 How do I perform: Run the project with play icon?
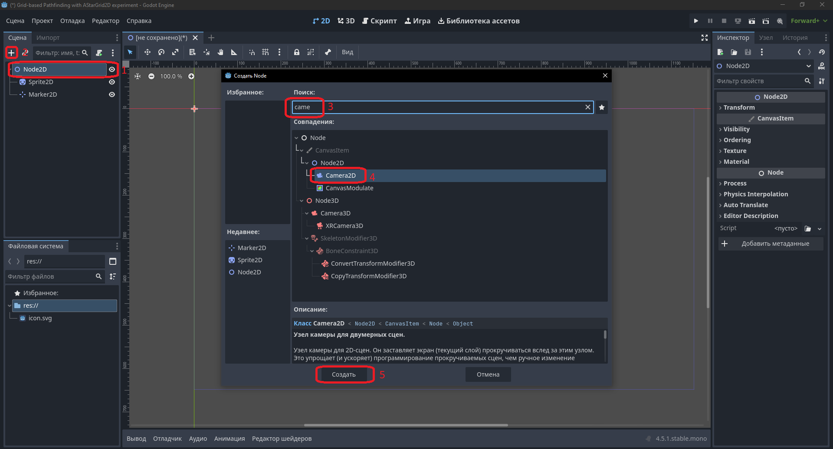click(x=696, y=21)
